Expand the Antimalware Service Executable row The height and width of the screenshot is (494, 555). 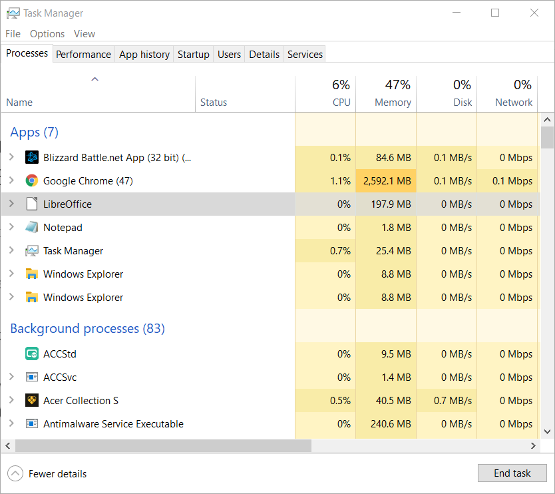pos(11,423)
